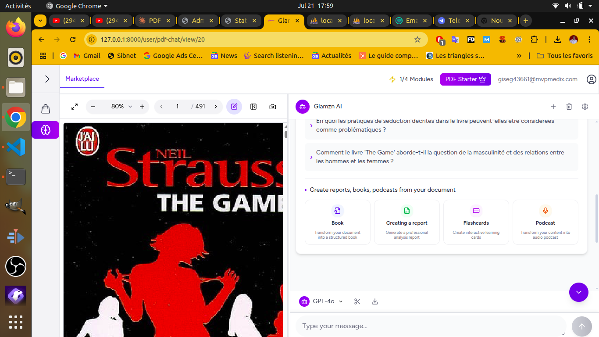
Task: Select the brain AI sidebar icon
Action: point(46,130)
